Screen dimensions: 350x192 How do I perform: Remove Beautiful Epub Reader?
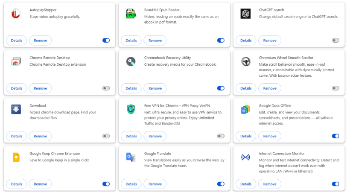coord(155,41)
